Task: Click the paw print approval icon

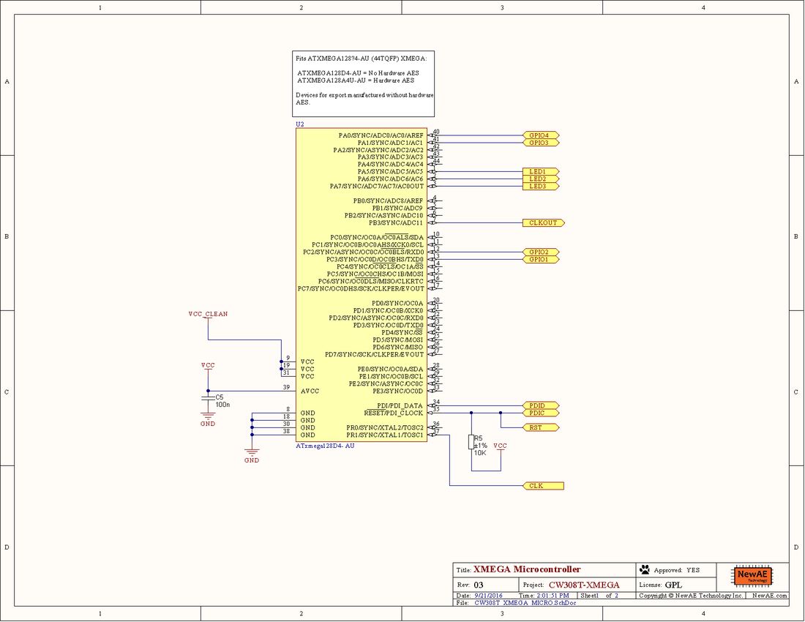Action: [x=645, y=569]
